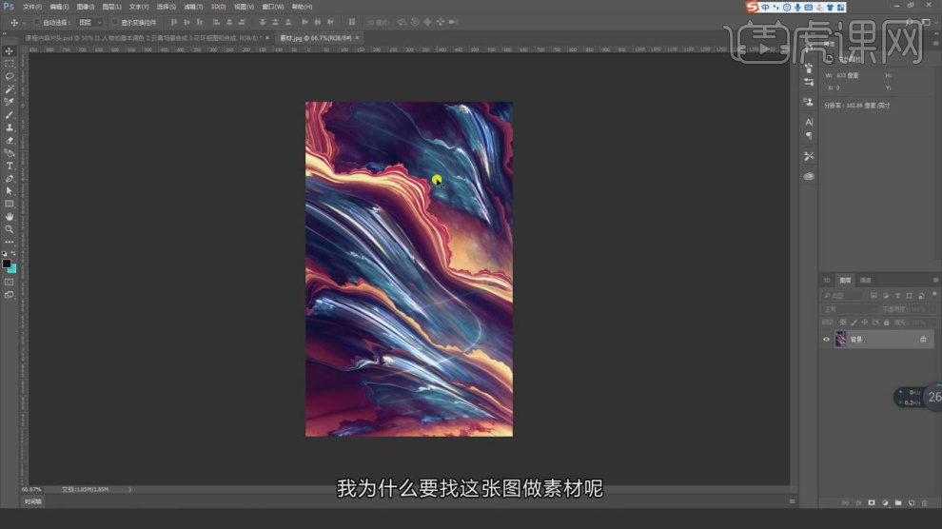The width and height of the screenshot is (942, 529).
Task: Open the layer blending mode dropdown
Action: point(849,309)
